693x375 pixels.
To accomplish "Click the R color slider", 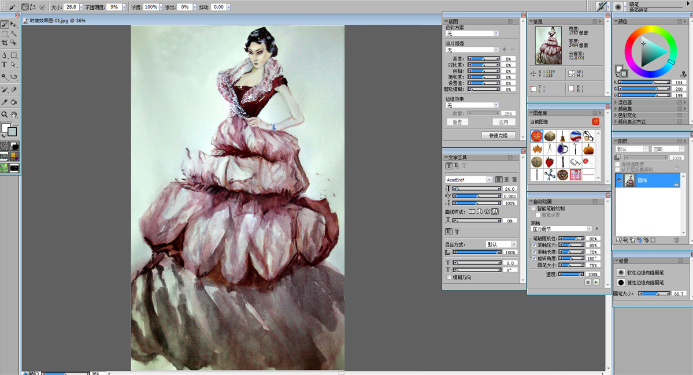I will (644, 82).
